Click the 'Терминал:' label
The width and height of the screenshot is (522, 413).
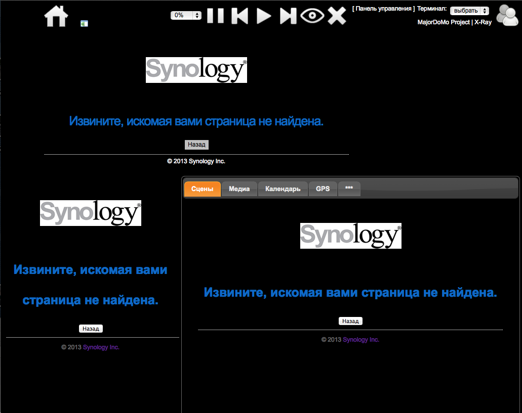(x=432, y=9)
